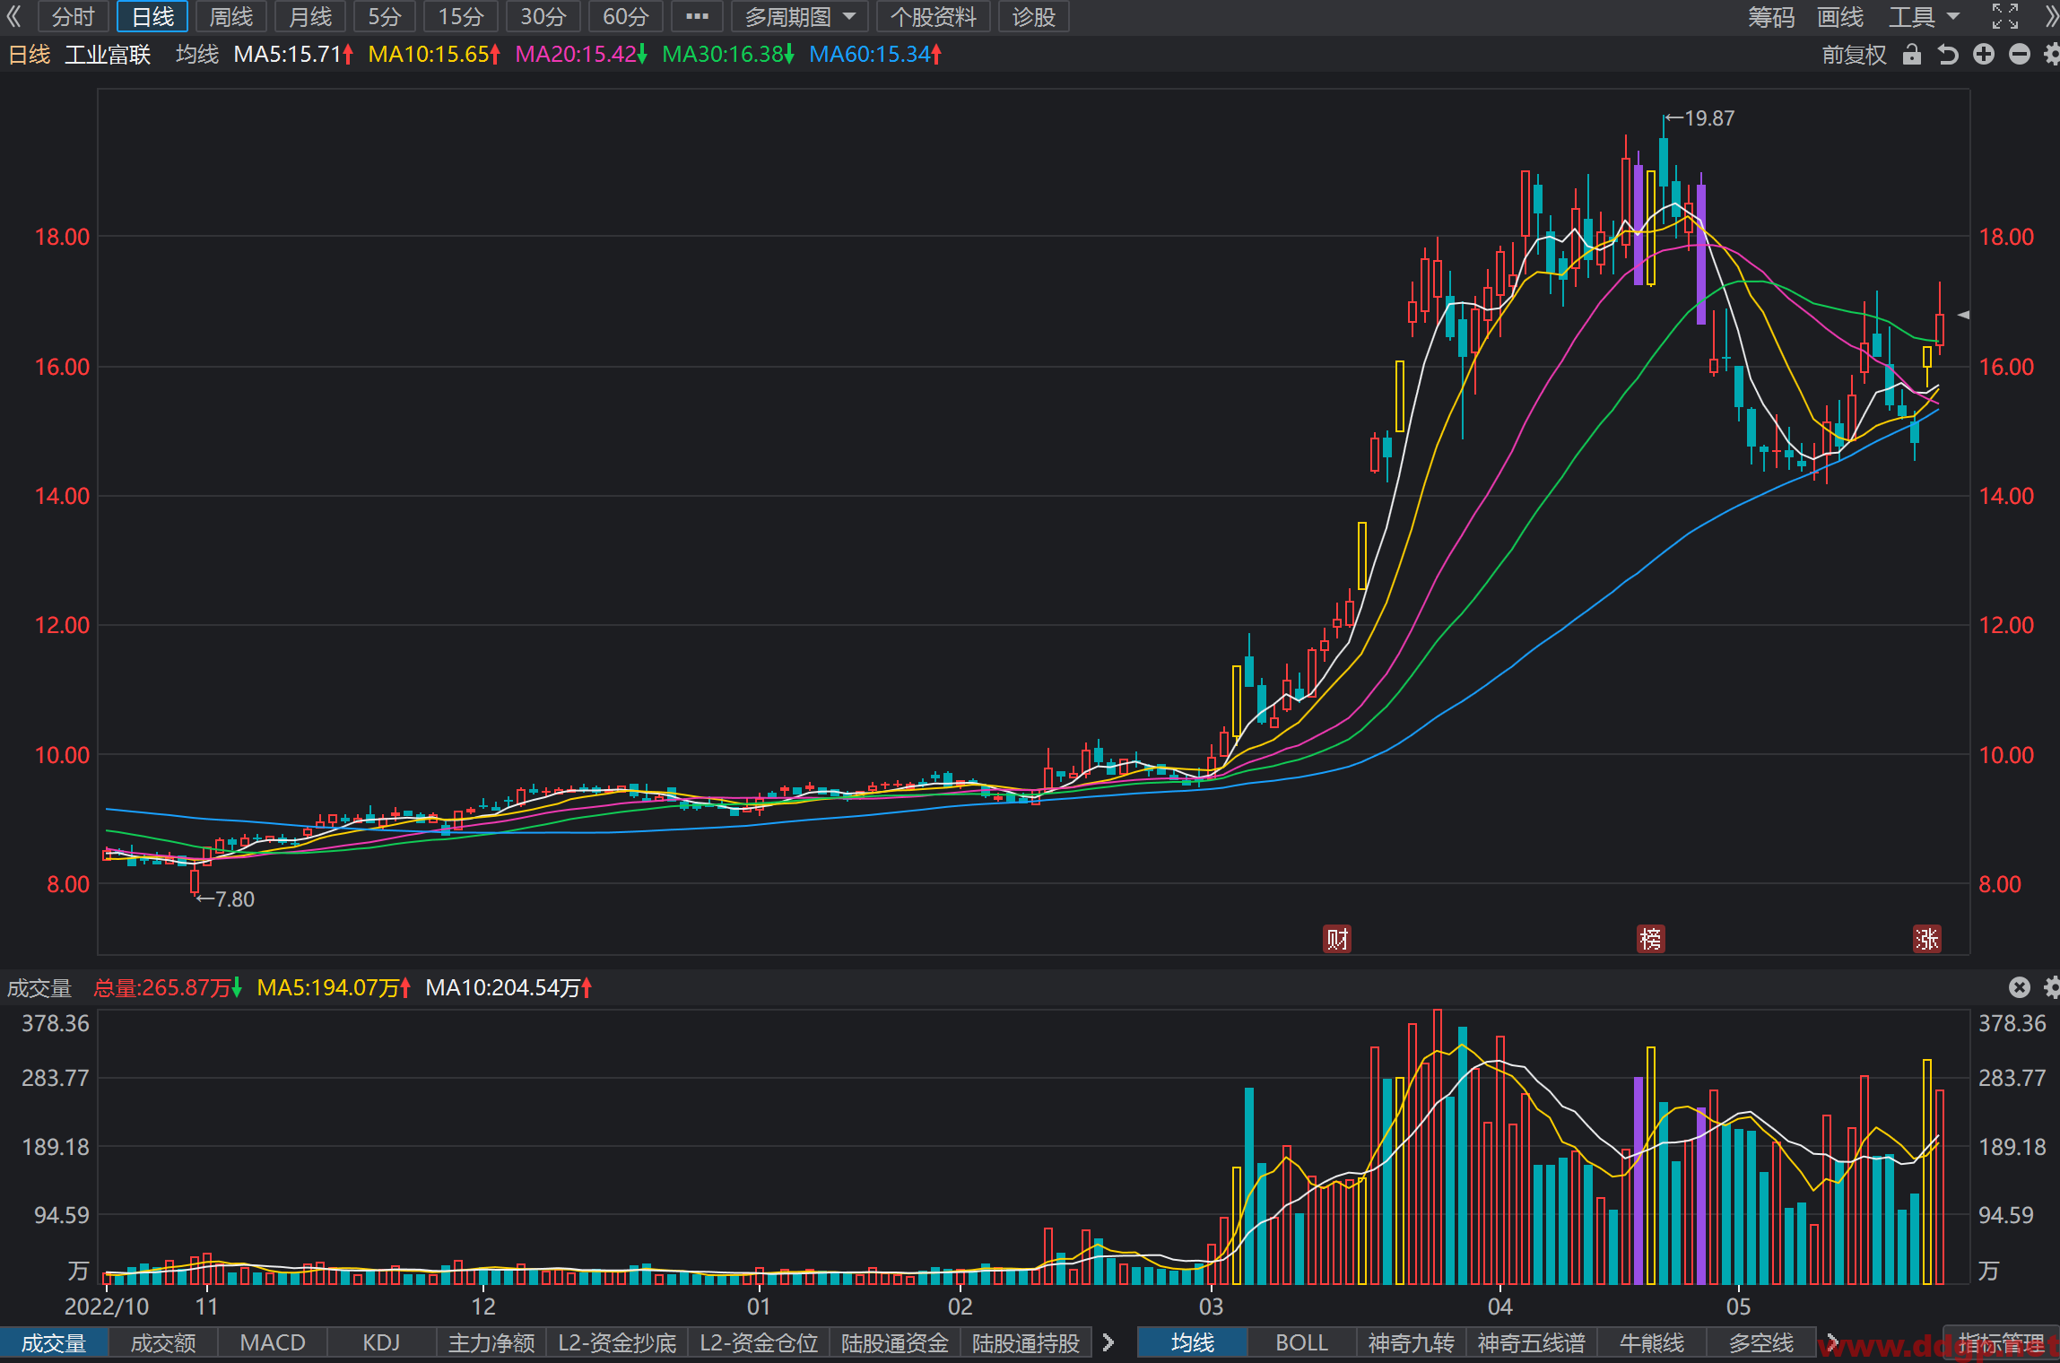The width and height of the screenshot is (2060, 1363).
Task: Switch to the MACD indicator tab
Action: [273, 1342]
